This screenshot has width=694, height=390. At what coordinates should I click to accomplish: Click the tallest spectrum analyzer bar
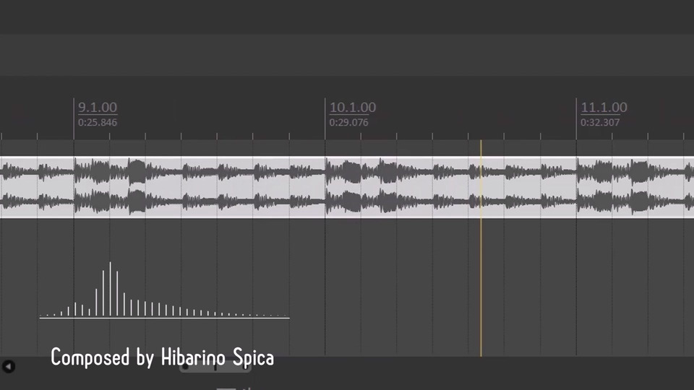110,289
